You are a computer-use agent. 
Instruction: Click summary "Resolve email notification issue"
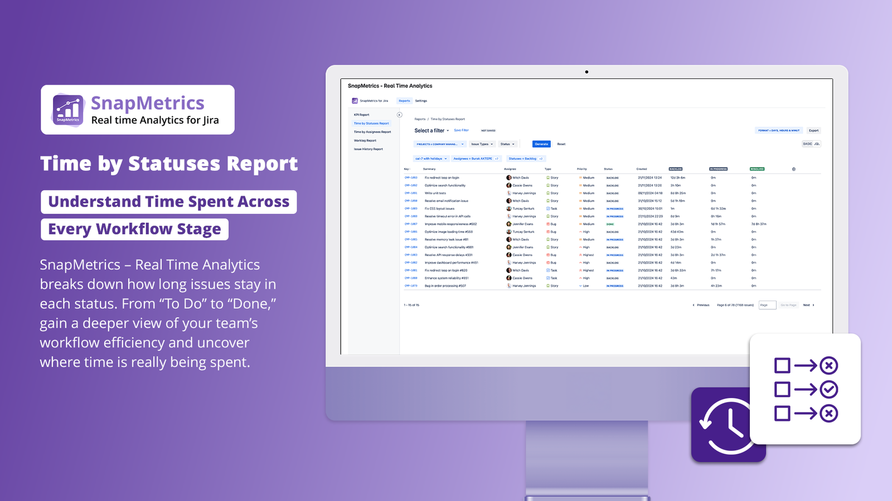click(x=447, y=201)
